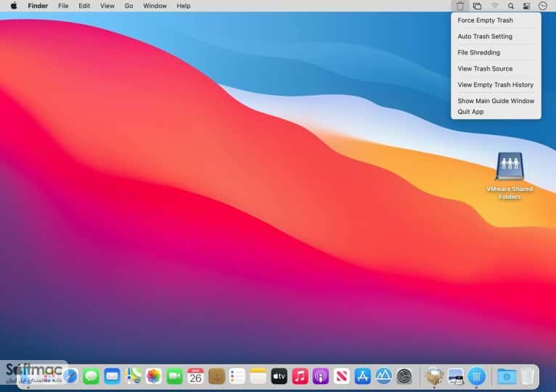Open the Calendar showing 26

[x=195, y=376]
